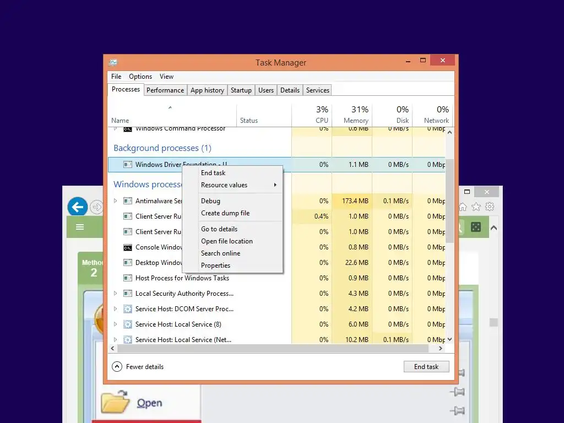The height and width of the screenshot is (423, 564).
Task: Open the Resource values submenu arrow
Action: pos(275,185)
